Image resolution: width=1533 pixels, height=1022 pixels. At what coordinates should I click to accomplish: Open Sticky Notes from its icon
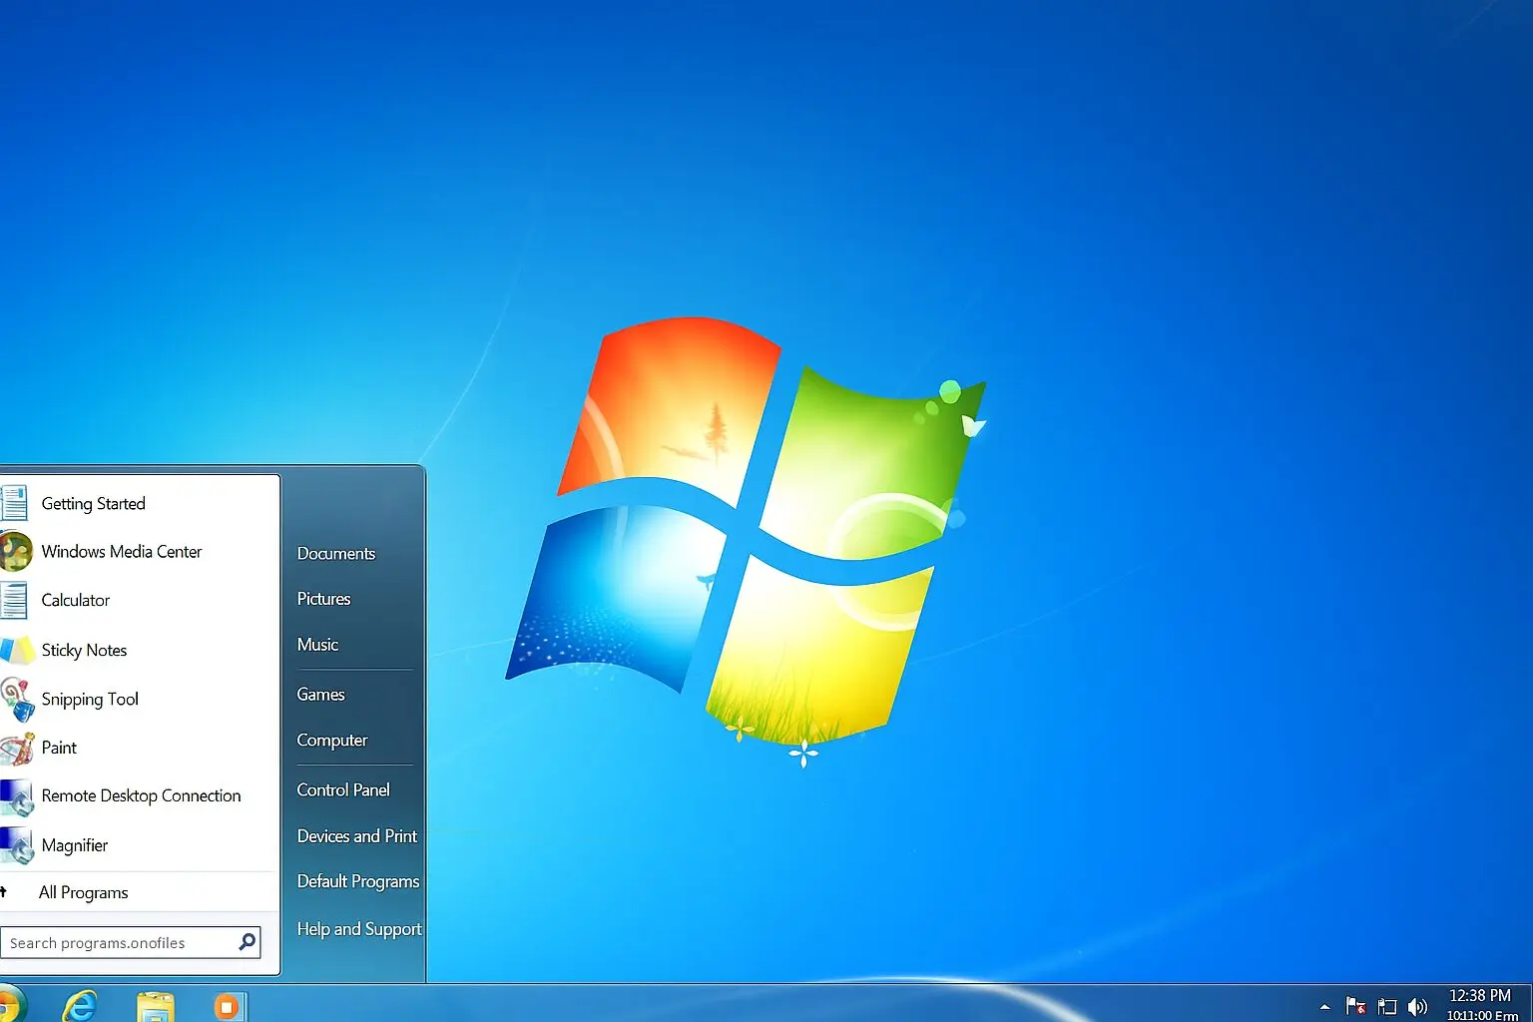point(17,650)
